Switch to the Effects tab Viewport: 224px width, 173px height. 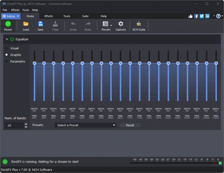coord(49,16)
